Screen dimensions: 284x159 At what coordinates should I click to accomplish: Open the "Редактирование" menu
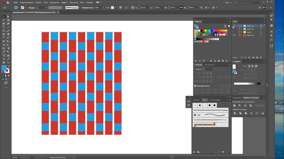click(x=27, y=3)
